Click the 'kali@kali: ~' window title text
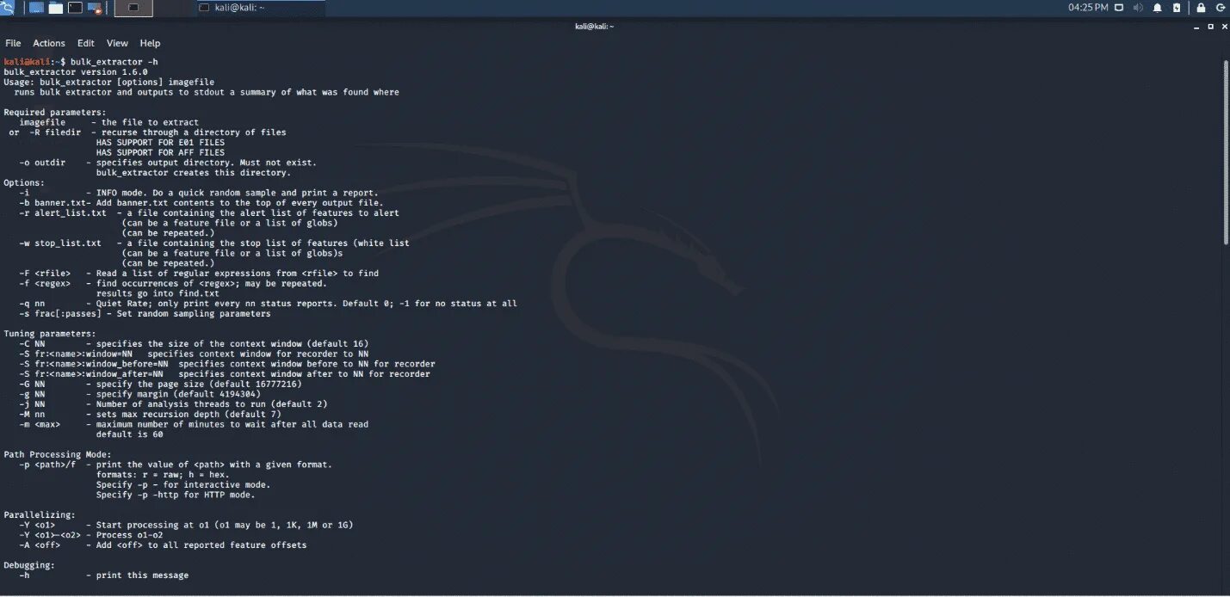Viewport: 1230px width, 597px height. click(594, 27)
